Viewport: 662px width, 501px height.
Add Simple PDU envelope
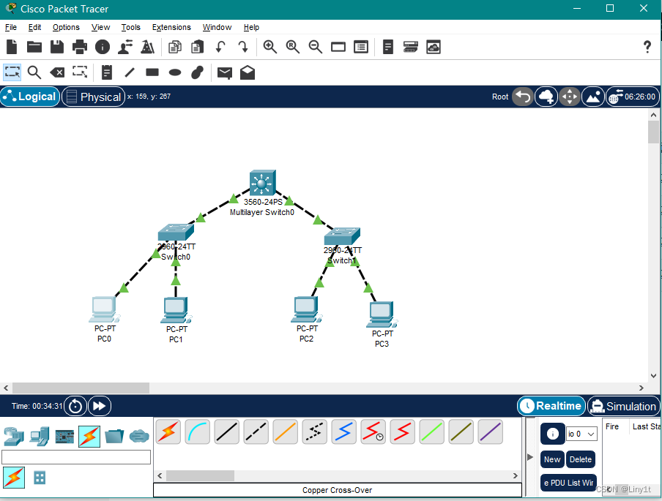coord(225,73)
